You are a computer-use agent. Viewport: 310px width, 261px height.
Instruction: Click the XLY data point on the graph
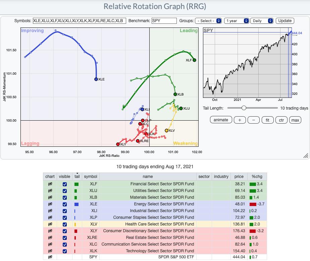pos(118,144)
